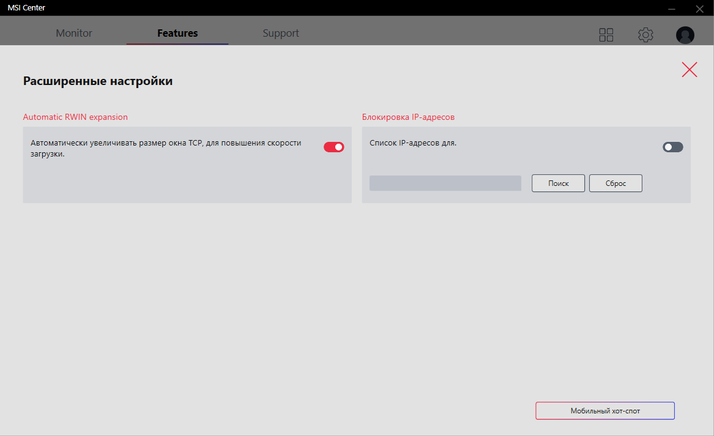
Task: Click the Блокировка IP-адресов heading
Action: pos(408,117)
